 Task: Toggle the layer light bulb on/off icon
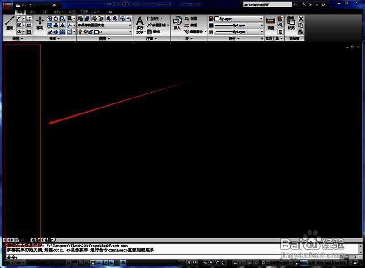click(79, 32)
